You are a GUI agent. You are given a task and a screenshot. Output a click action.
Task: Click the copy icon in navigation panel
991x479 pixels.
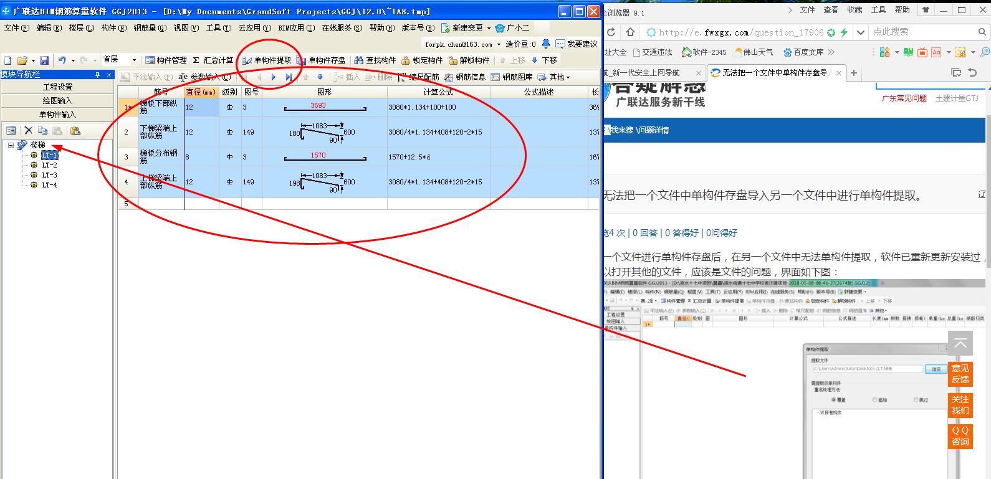(x=42, y=131)
